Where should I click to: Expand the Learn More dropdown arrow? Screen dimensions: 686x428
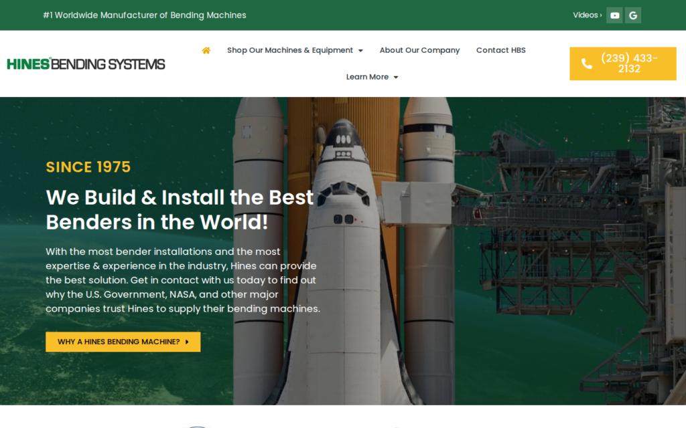click(396, 78)
